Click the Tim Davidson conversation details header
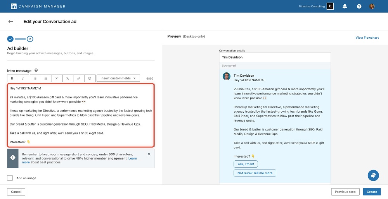 pyautogui.click(x=275, y=57)
